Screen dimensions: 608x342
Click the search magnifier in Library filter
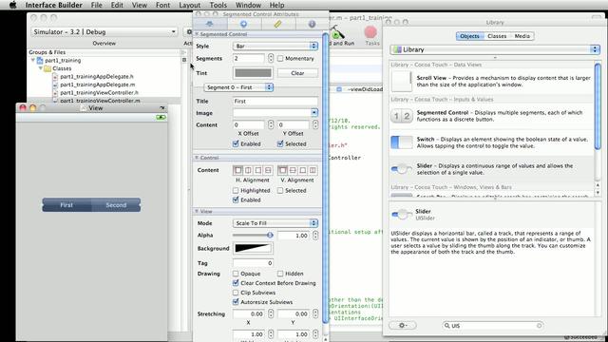pos(447,326)
